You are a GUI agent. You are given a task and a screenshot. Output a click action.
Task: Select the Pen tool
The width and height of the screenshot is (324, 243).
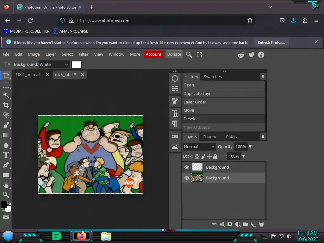point(6,165)
